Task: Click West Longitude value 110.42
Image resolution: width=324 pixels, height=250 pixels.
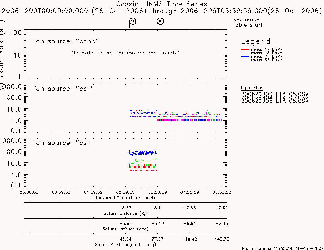Action: tap(190, 239)
